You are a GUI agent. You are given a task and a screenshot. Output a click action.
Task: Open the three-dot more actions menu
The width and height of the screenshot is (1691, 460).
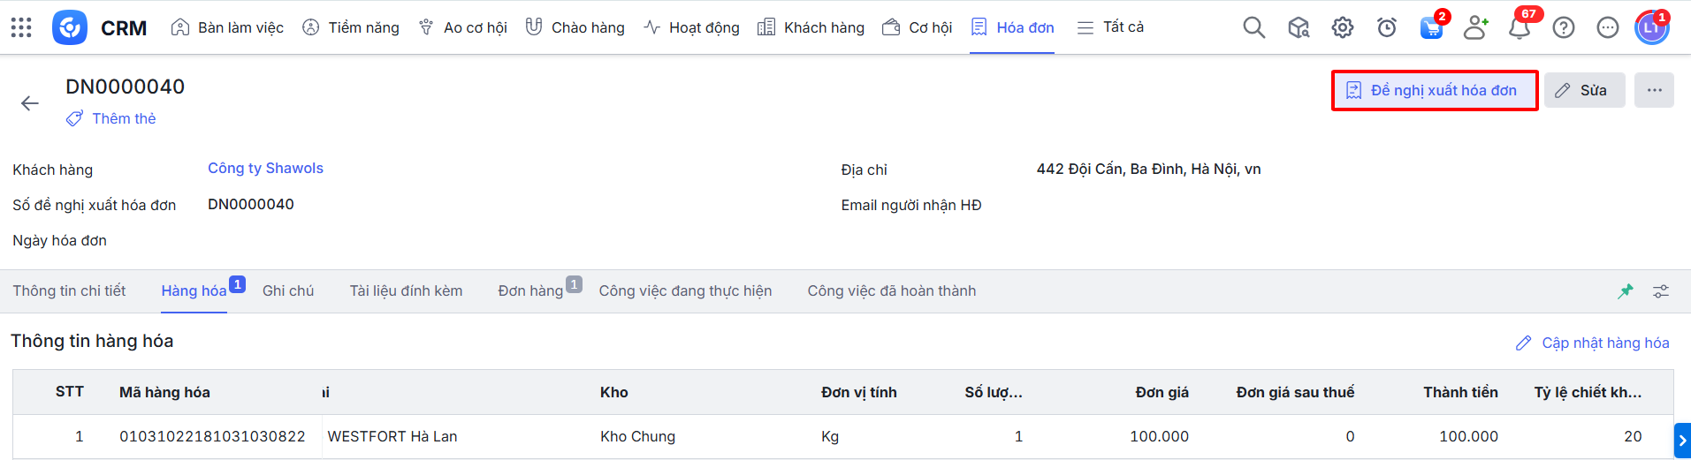[x=1654, y=90]
